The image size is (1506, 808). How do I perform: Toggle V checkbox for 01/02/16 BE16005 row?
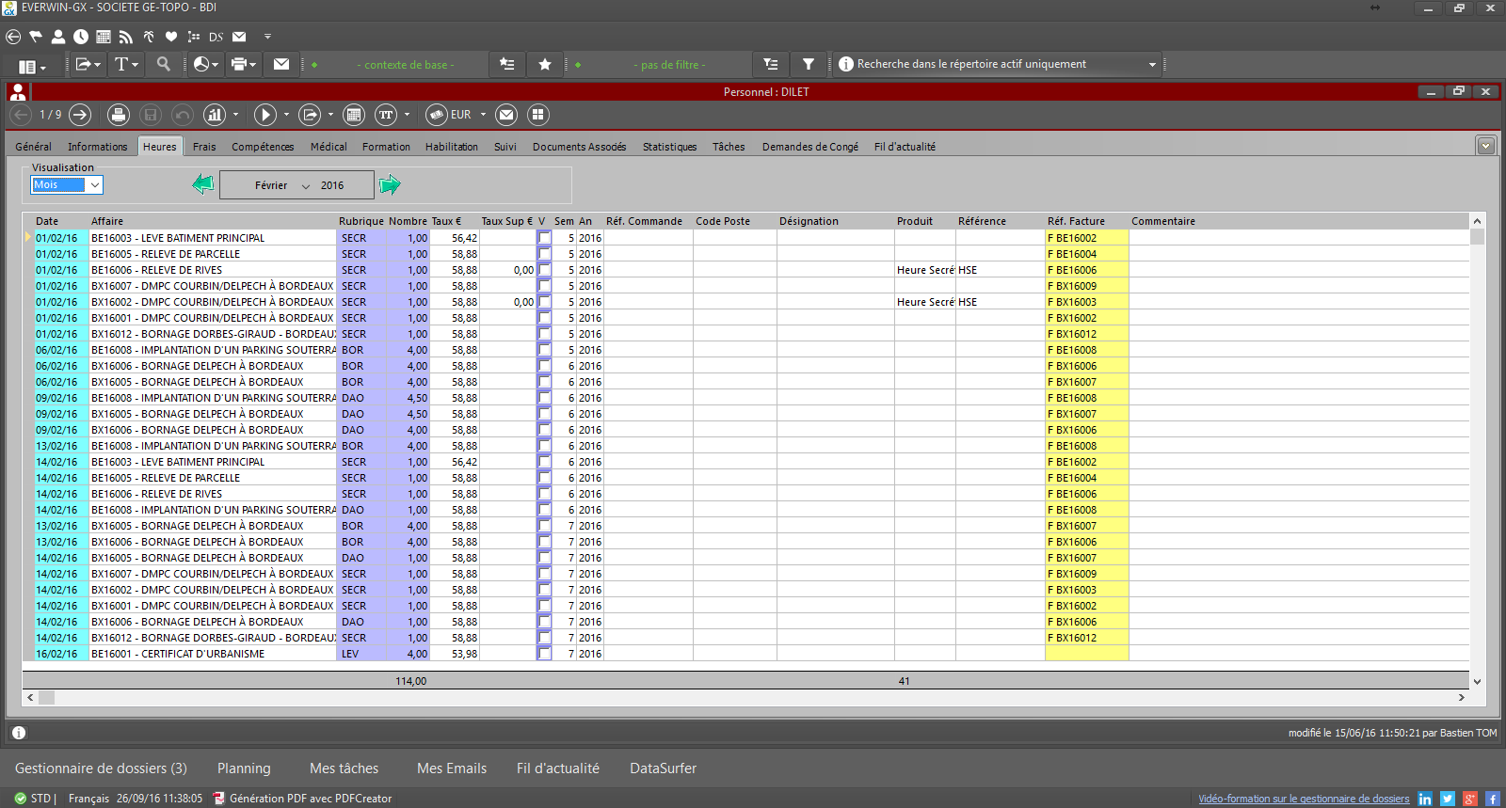point(544,254)
